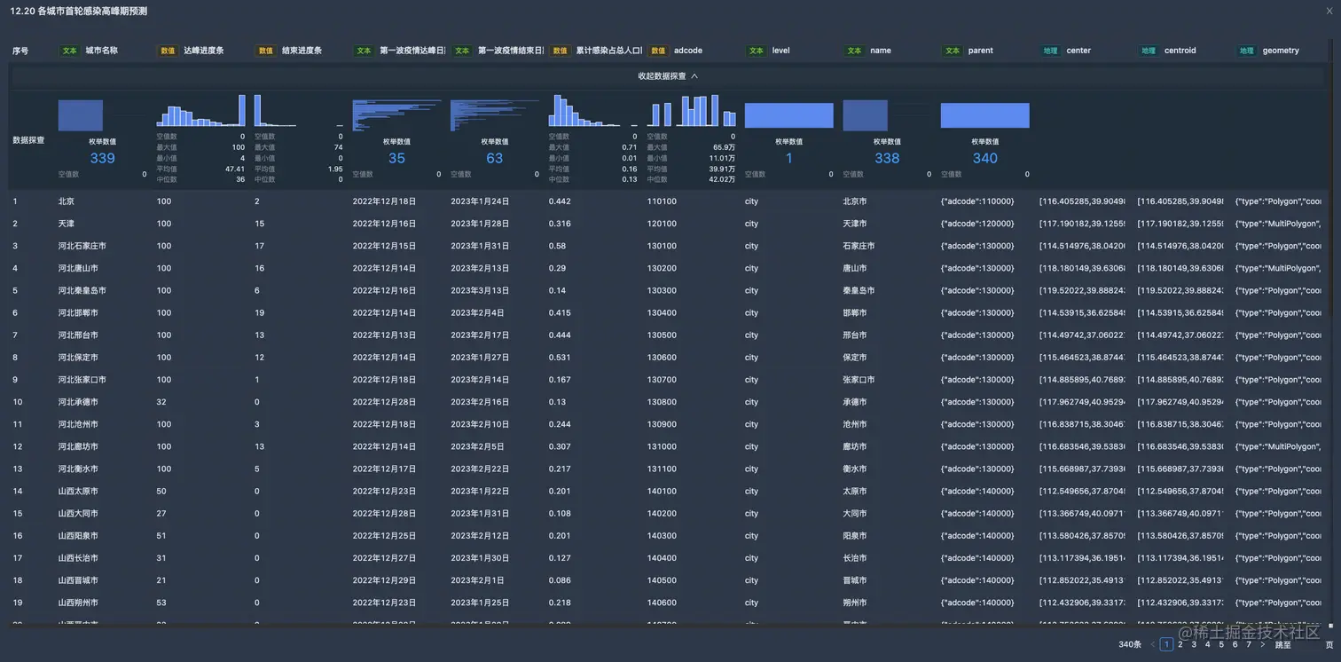Click the 文本 type tag beside 第一波疫情结束日
The height and width of the screenshot is (662, 1341).
(x=462, y=51)
